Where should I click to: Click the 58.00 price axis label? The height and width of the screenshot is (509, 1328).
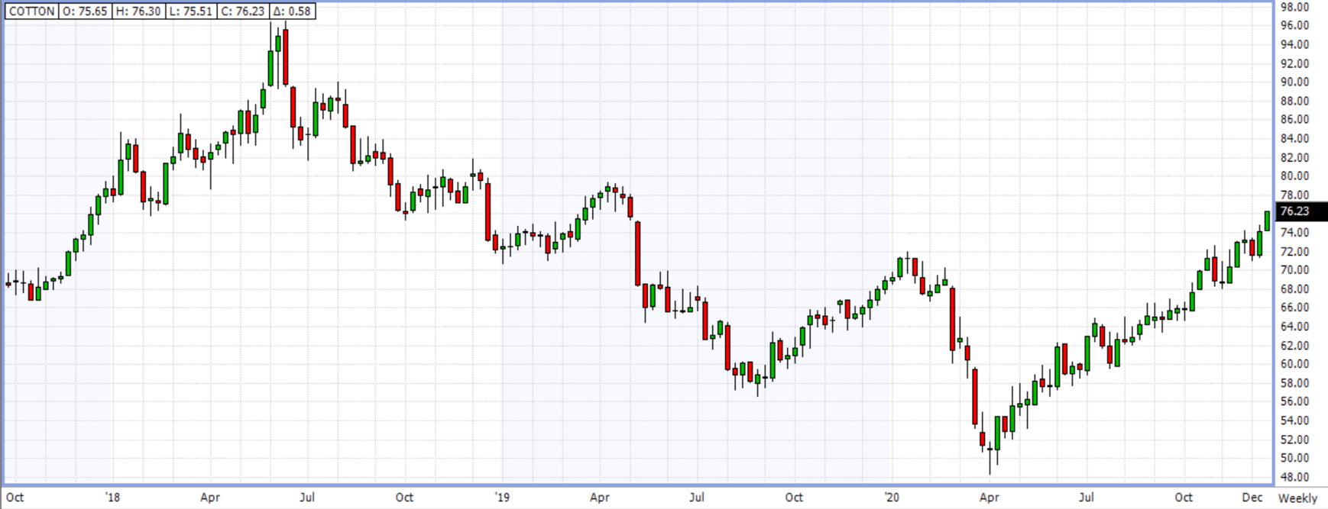[x=1294, y=382]
